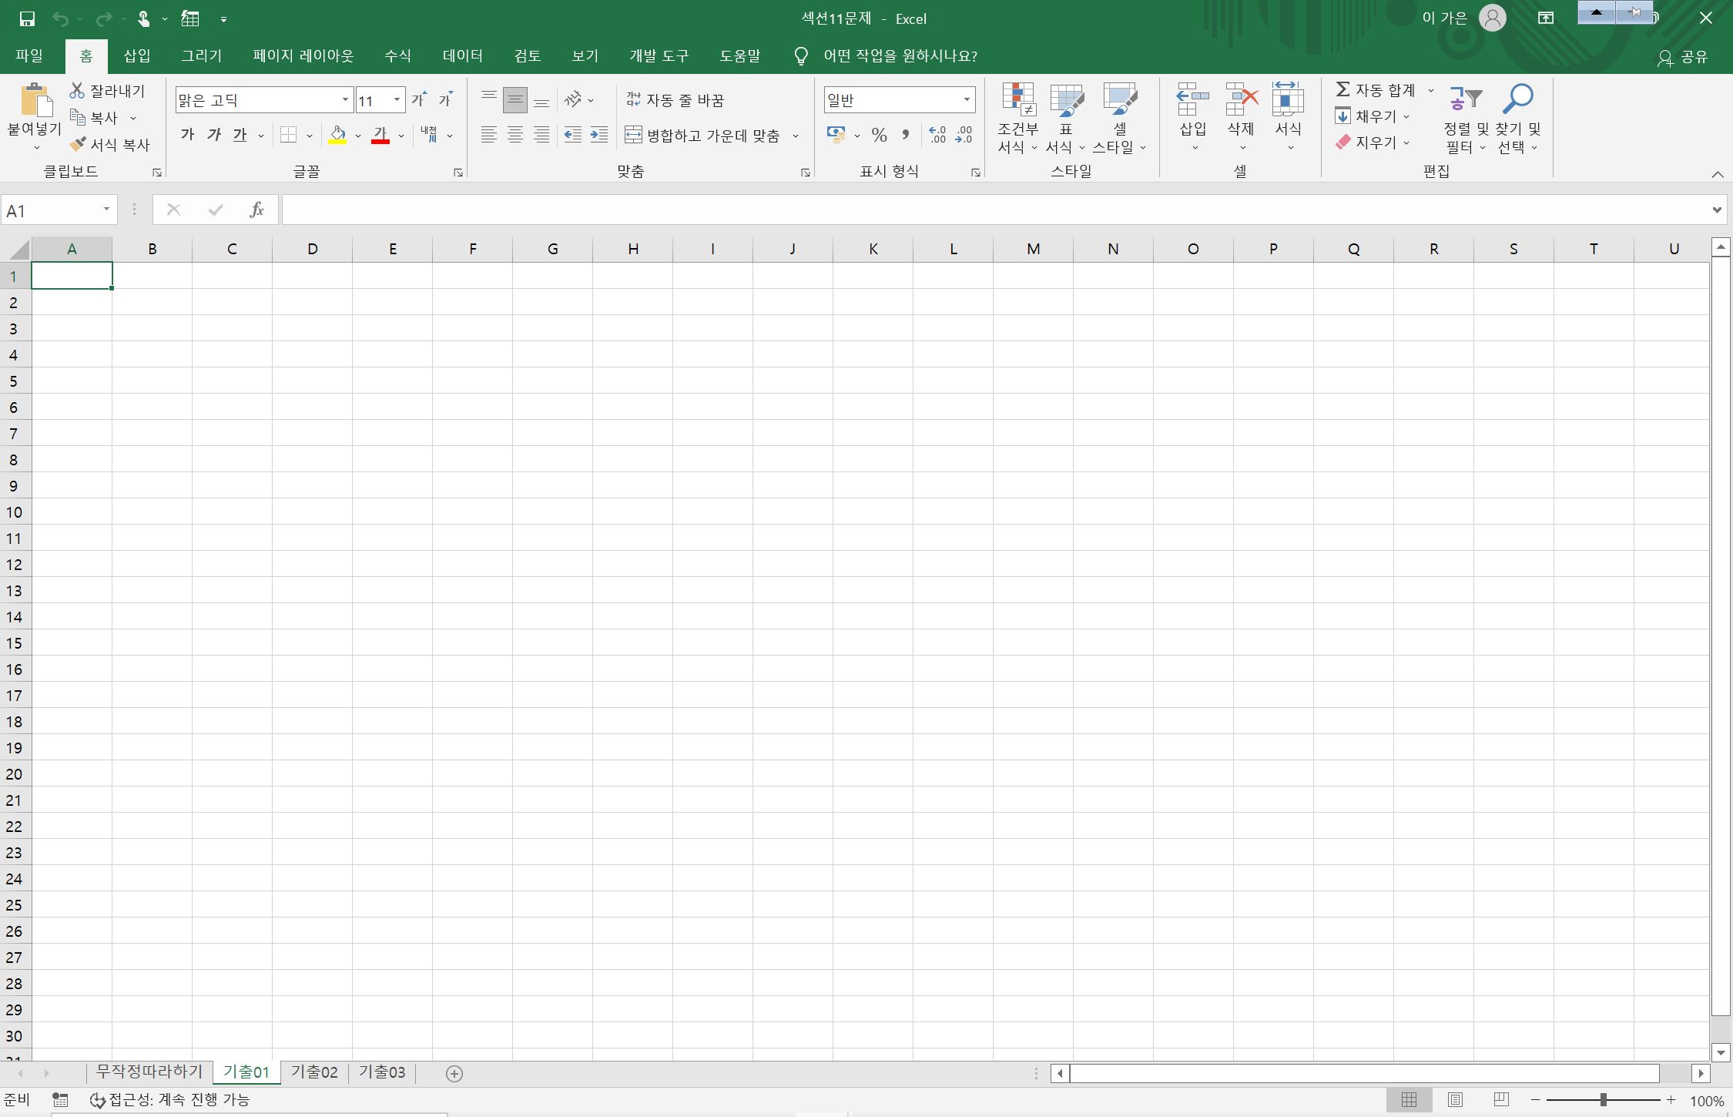Click the Find and Select magnifier icon
The height and width of the screenshot is (1117, 1733).
tap(1517, 99)
